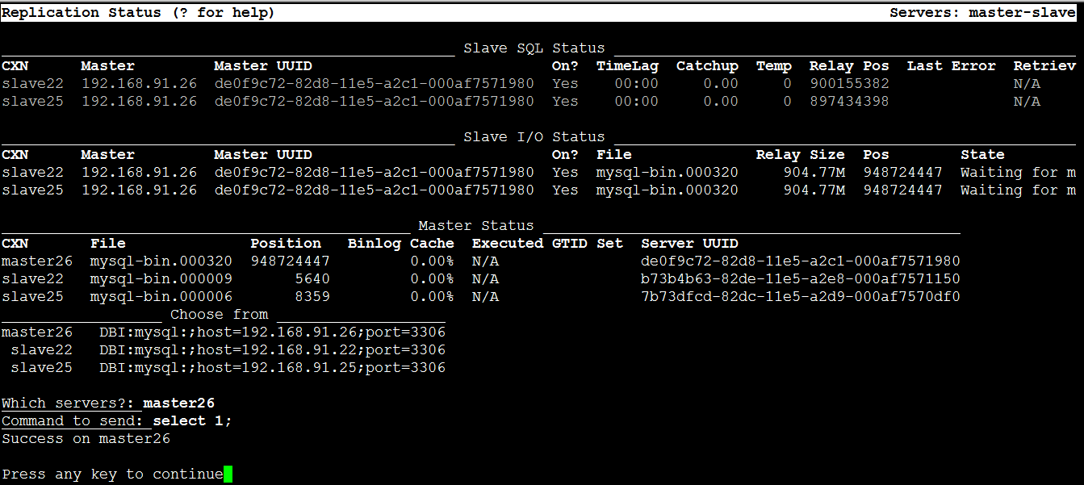Click the 904.77M relay size for slave25
Viewport: 1084px width, 485px height.
[x=814, y=190]
